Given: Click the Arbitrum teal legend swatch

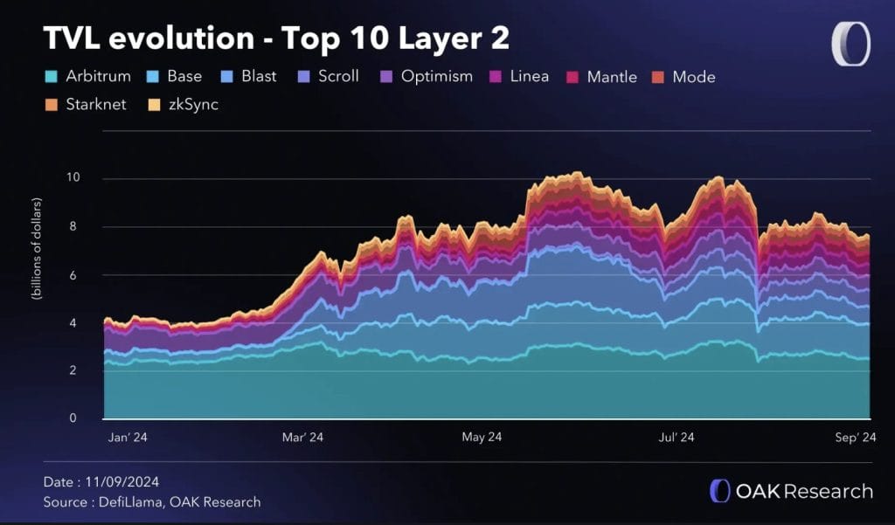Looking at the screenshot, I should click(x=51, y=77).
